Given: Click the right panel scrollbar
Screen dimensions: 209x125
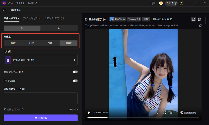Looking at the screenshot, I should point(206,21).
